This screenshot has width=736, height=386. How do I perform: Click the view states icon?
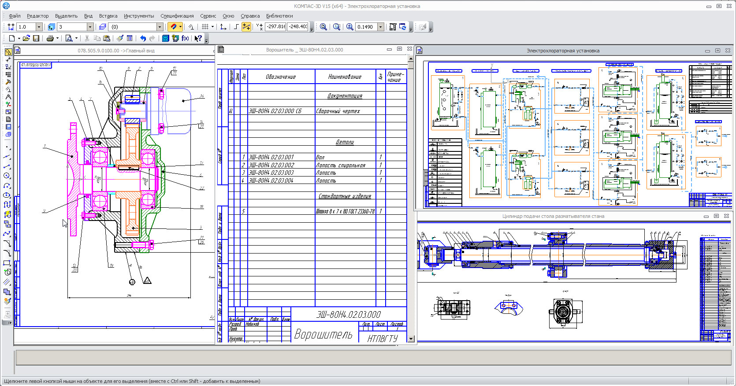(x=51, y=27)
